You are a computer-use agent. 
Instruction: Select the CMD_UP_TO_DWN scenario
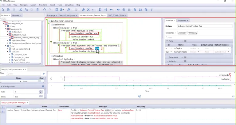(21, 57)
